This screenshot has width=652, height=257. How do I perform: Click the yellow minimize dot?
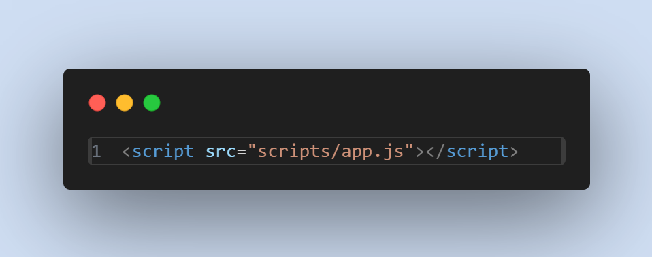tap(125, 103)
